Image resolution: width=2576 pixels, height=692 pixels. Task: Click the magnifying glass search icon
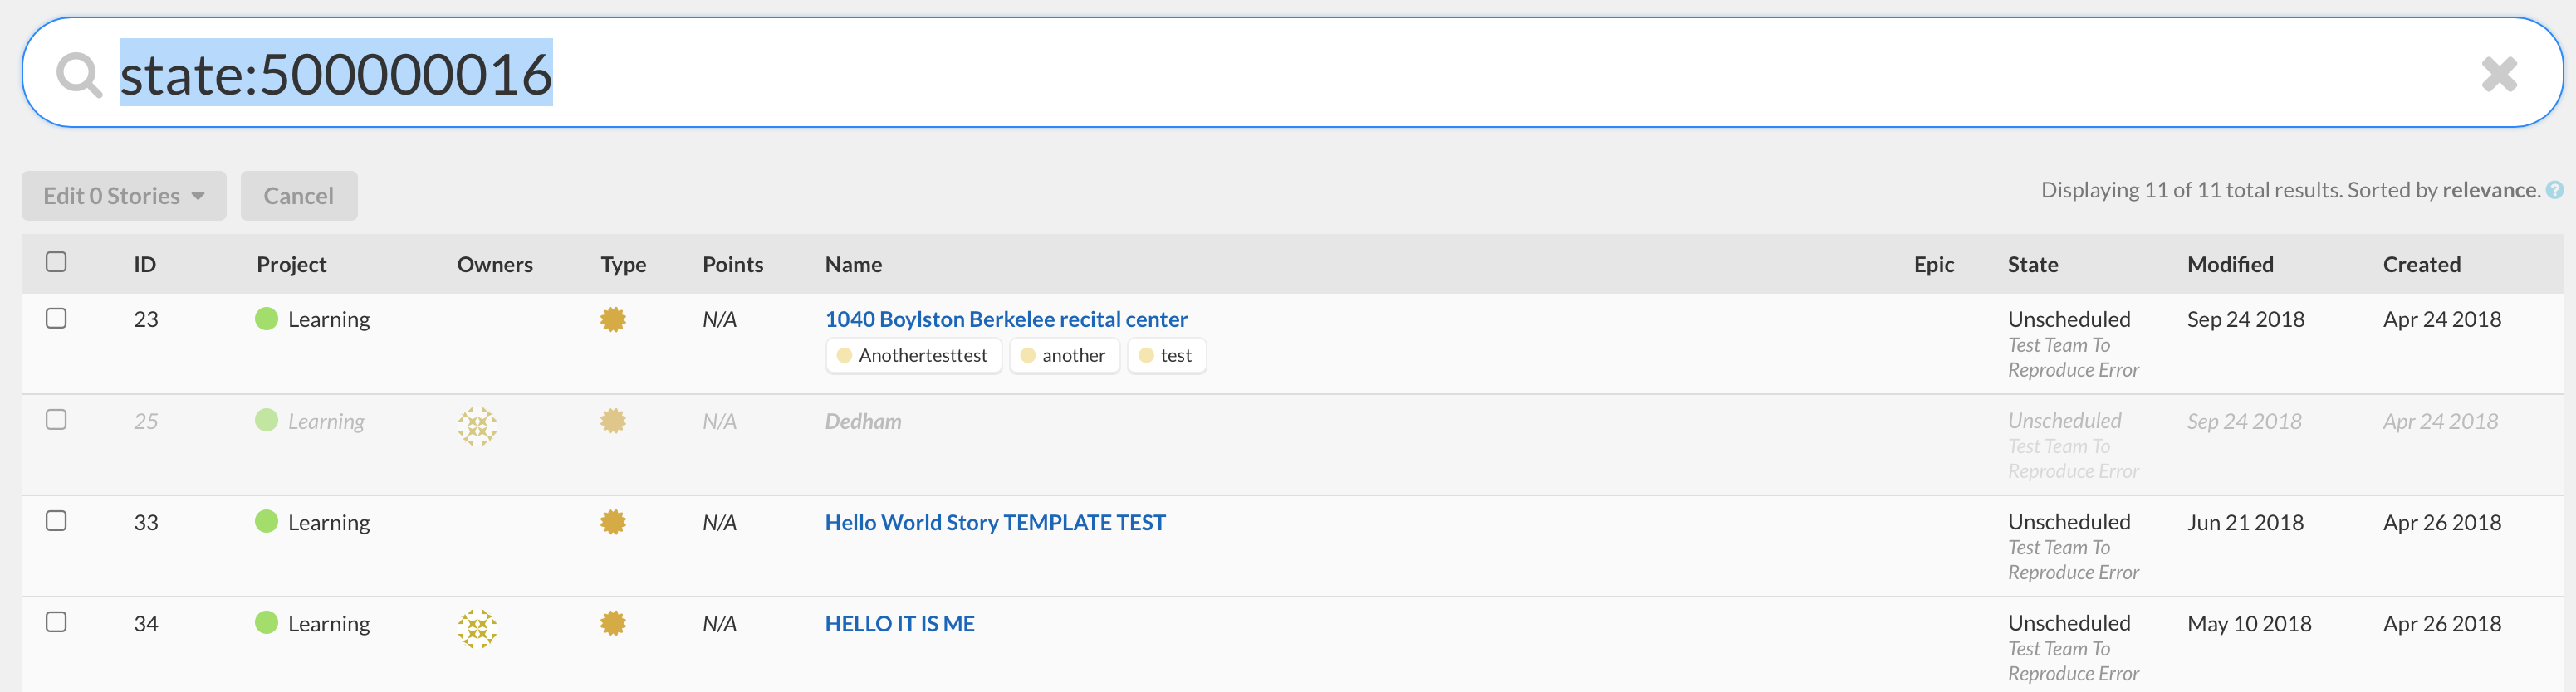point(79,75)
